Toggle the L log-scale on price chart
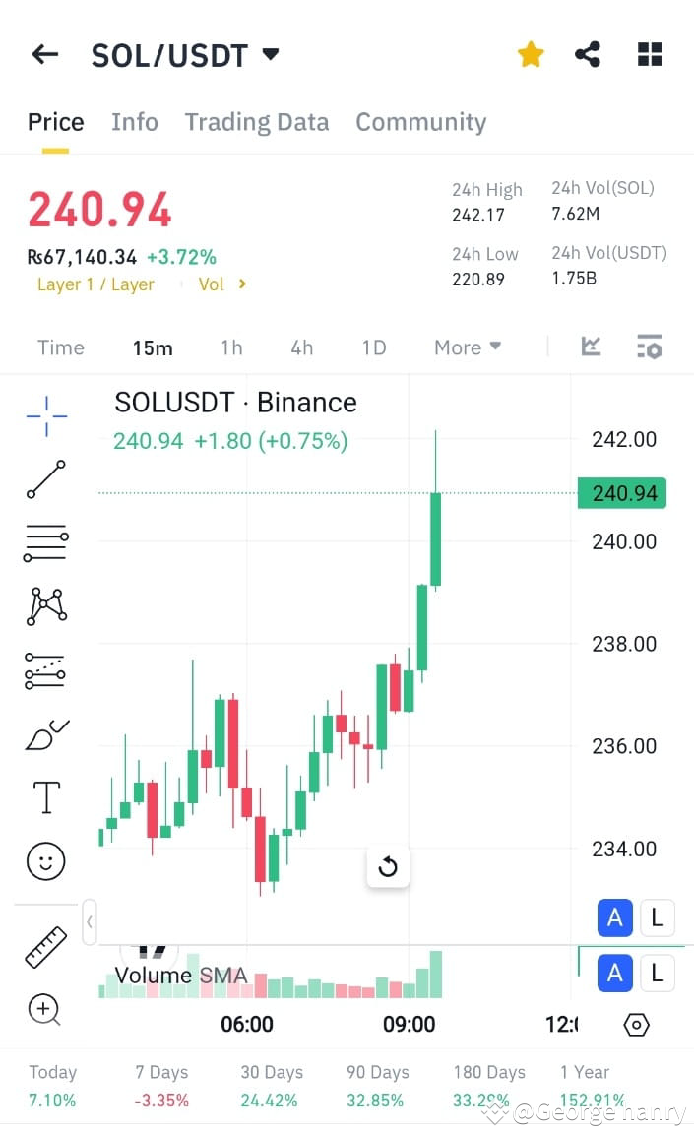This screenshot has width=694, height=1134. pyautogui.click(x=658, y=917)
